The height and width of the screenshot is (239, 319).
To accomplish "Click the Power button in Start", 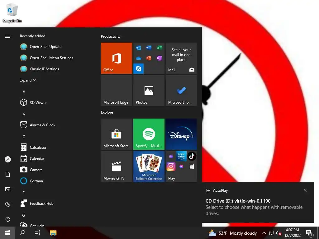I will [8, 219].
